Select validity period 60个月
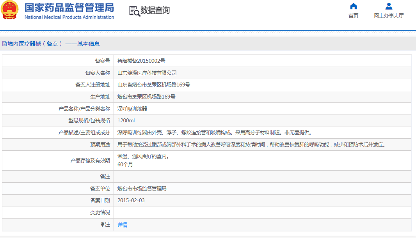Image resolution: width=416 pixels, height=238 pixels. 125,164
